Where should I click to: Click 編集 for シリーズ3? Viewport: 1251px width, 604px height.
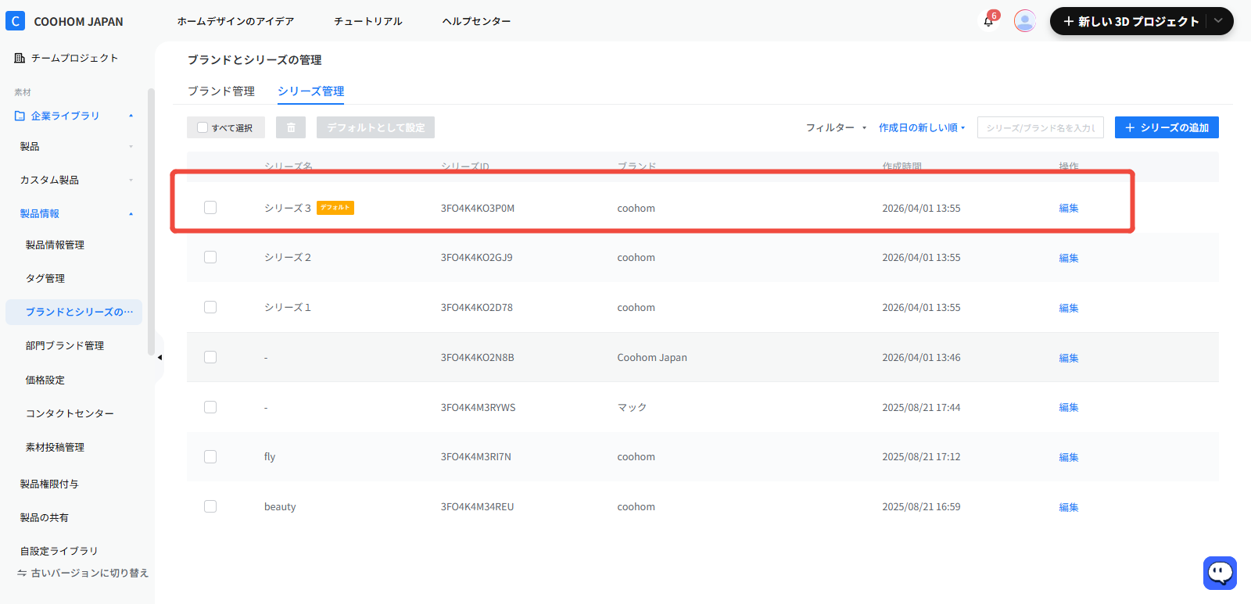tap(1069, 208)
